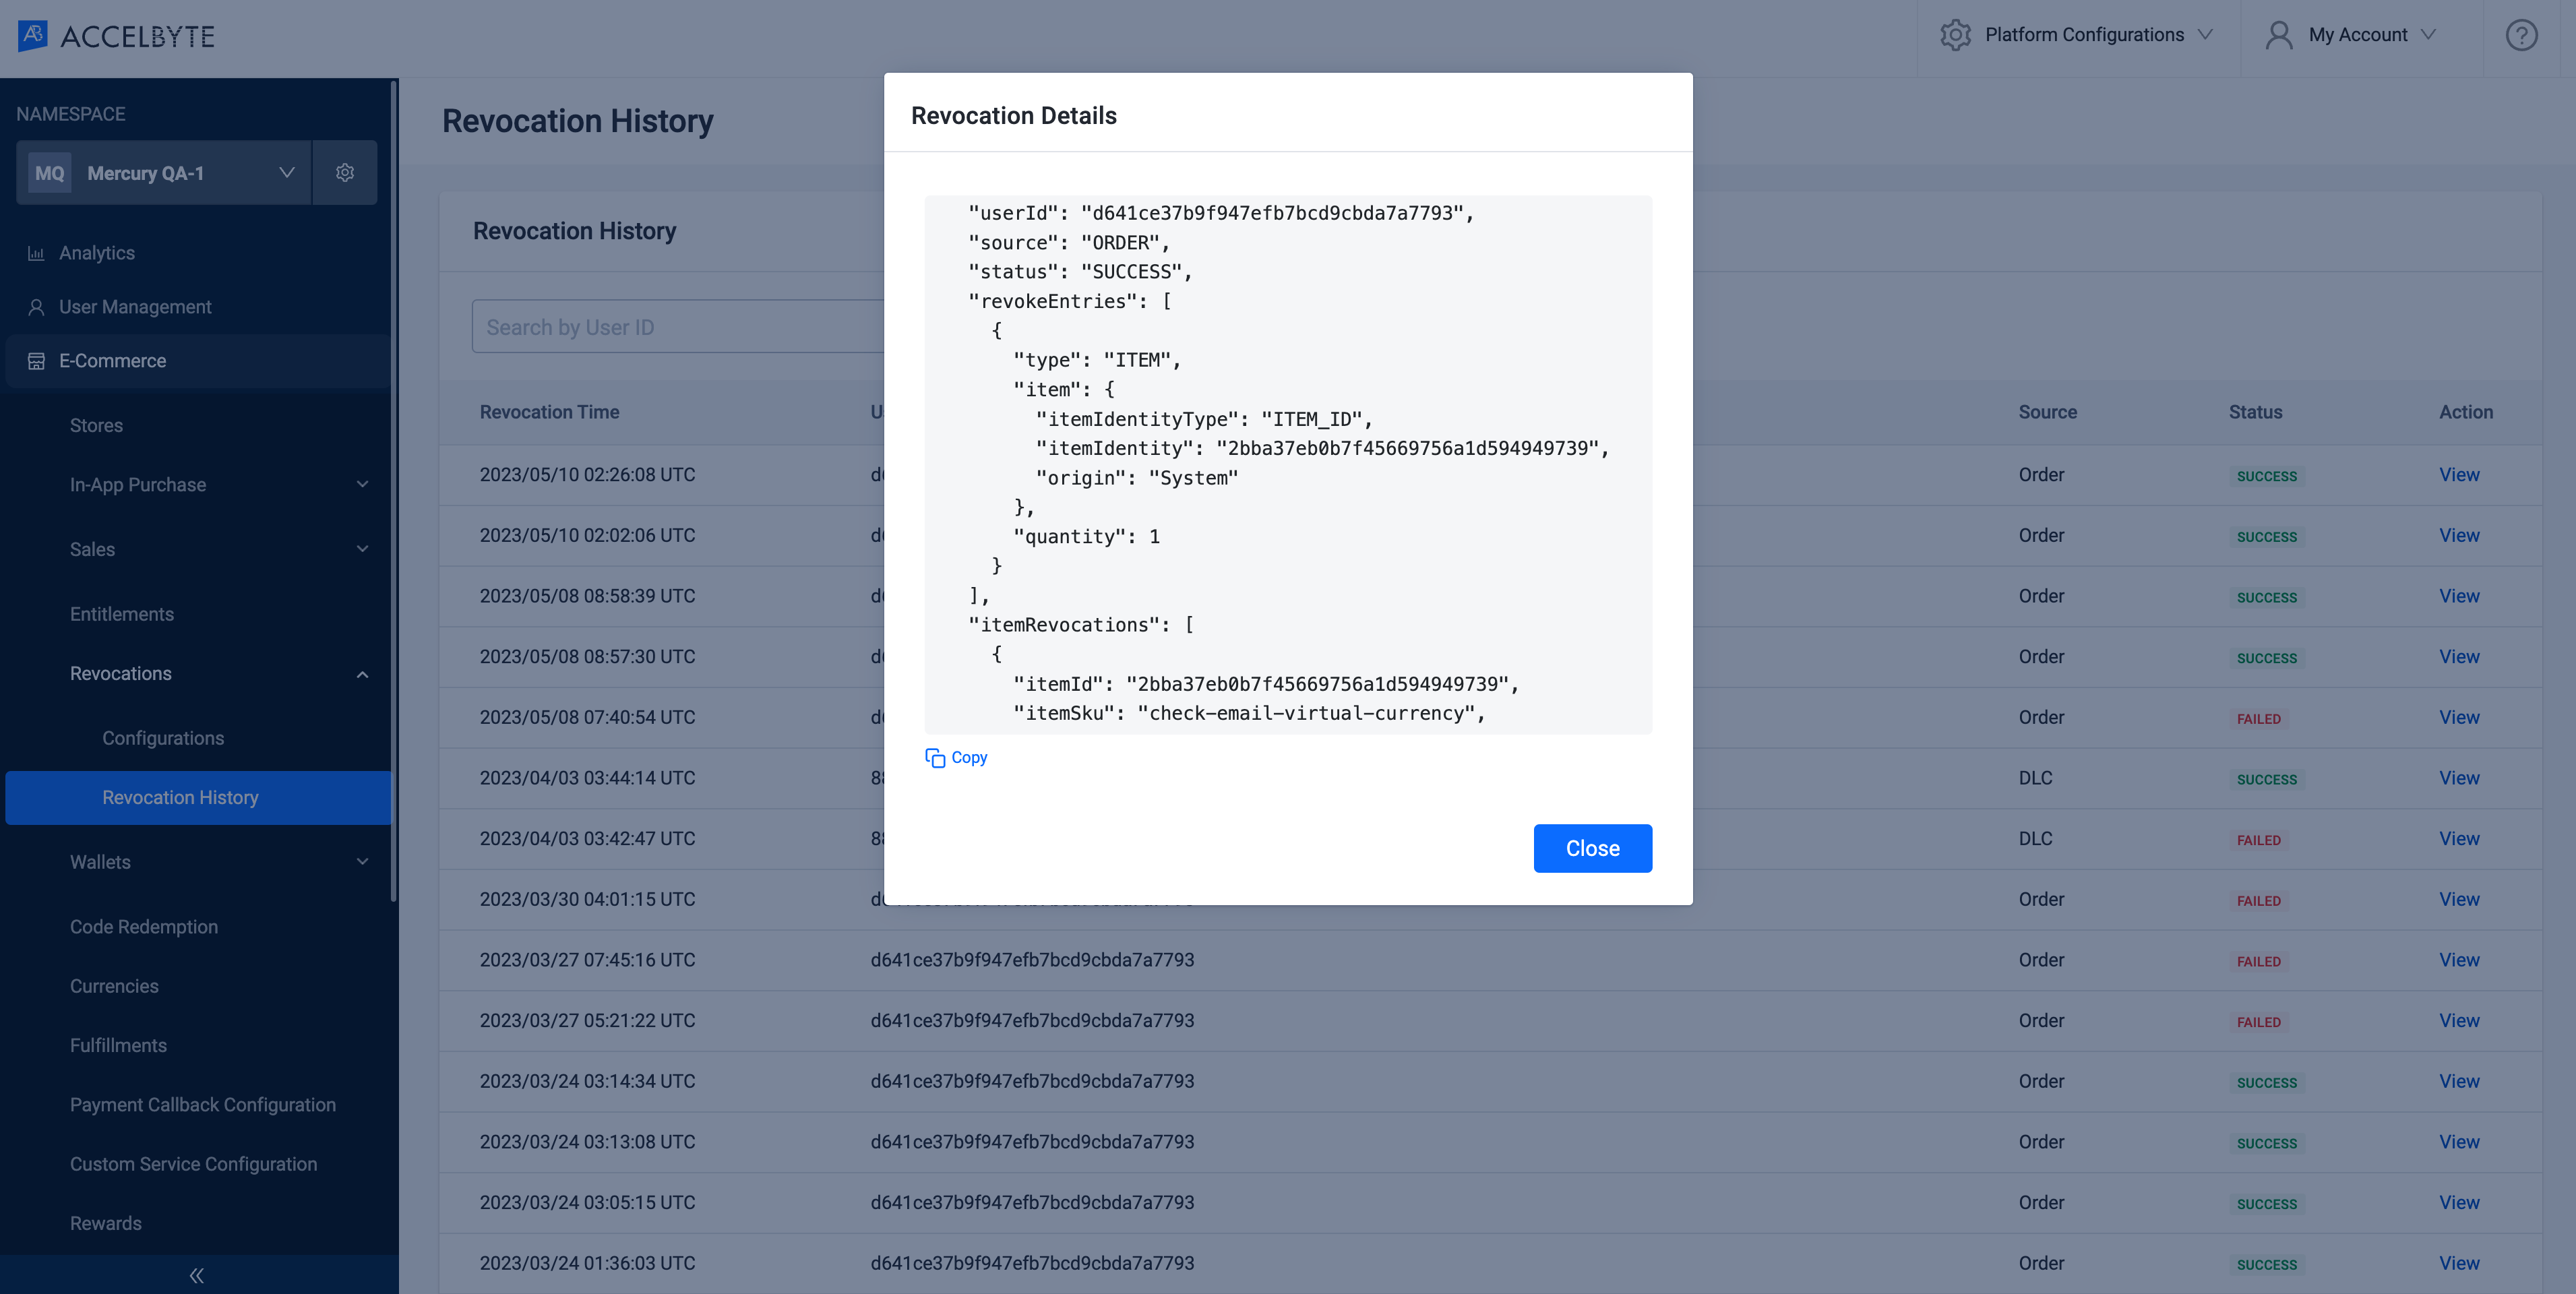View the 2023/05/08 07:40:54 failed revocation
The height and width of the screenshot is (1294, 2576).
point(2459,717)
